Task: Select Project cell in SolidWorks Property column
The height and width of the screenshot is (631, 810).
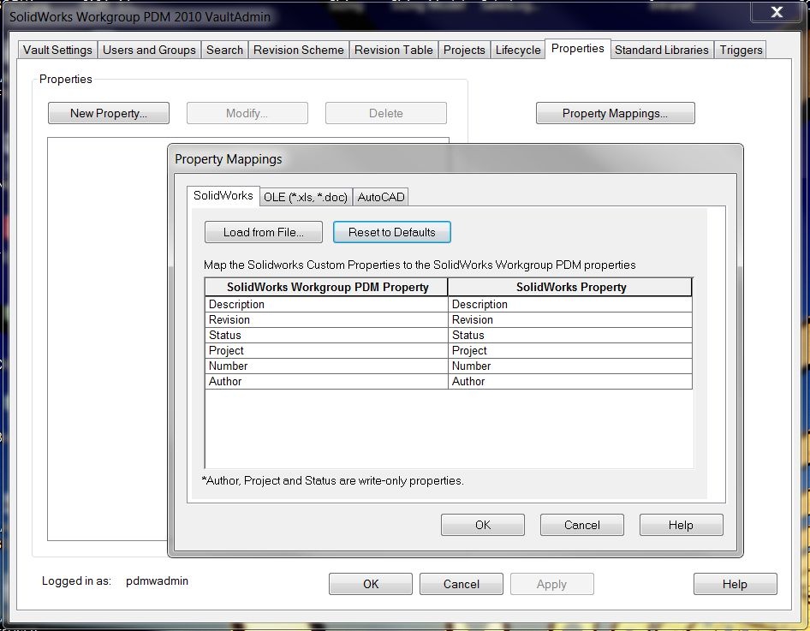Action: (x=570, y=351)
